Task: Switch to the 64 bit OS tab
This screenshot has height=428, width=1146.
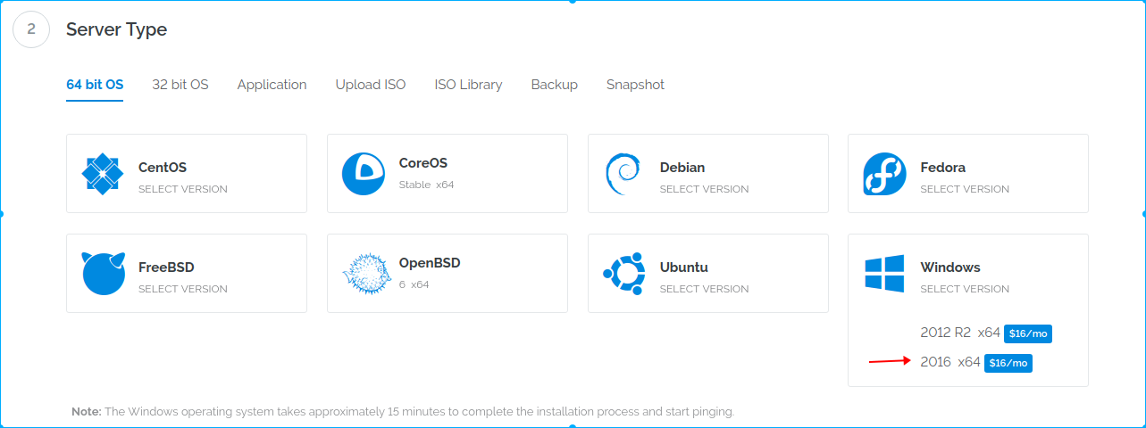Action: 95,85
